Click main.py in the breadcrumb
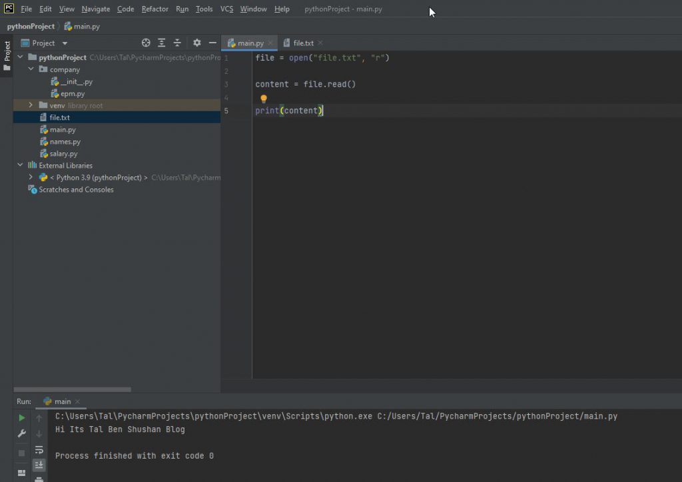682x482 pixels. click(82, 26)
